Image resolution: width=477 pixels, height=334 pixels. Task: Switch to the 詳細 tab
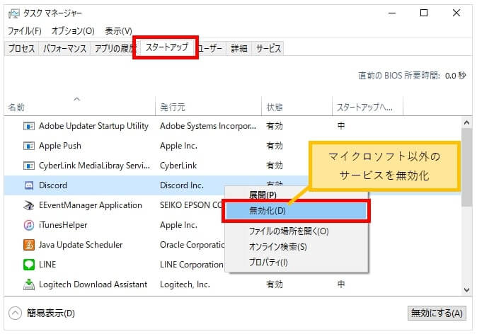pyautogui.click(x=238, y=48)
